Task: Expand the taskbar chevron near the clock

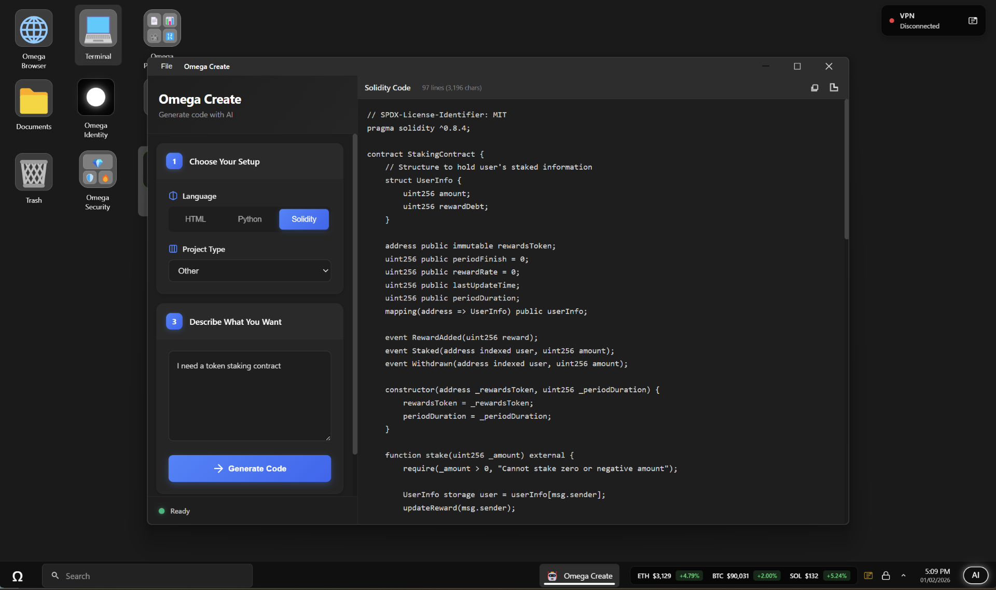Action: click(x=903, y=575)
